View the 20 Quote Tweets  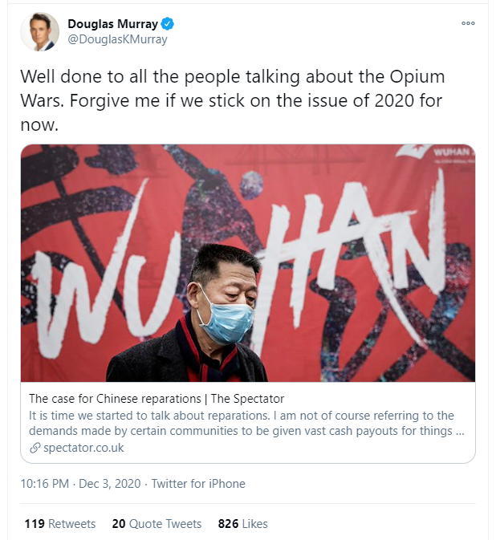[157, 524]
